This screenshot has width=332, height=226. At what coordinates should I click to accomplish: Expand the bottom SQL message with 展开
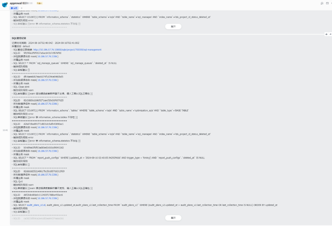(173, 218)
